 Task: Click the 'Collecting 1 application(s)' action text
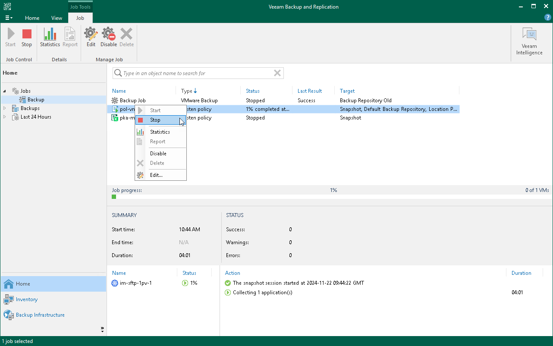tap(263, 293)
